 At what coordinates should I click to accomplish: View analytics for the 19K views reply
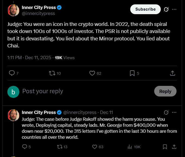pyautogui.click(x=130, y=147)
